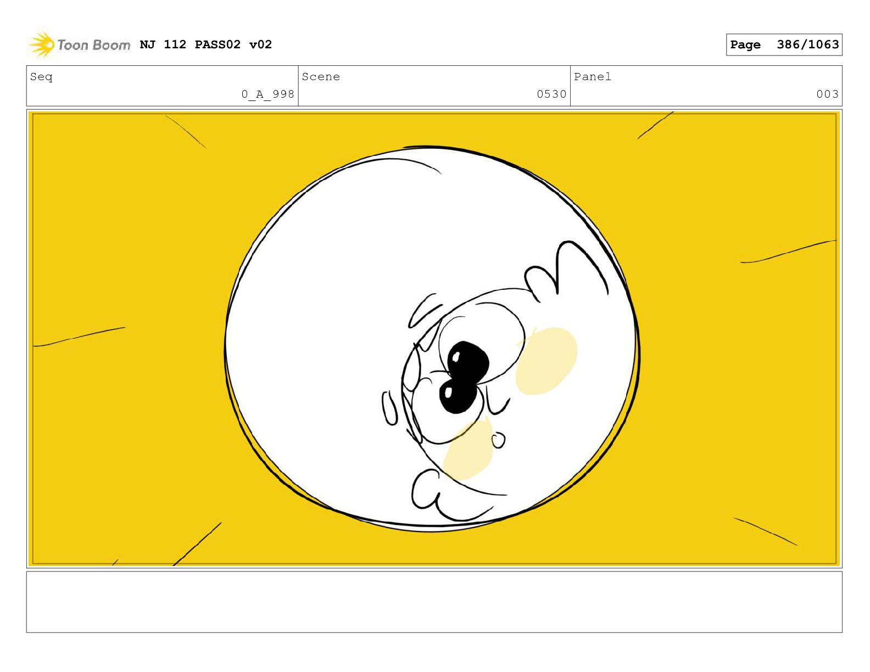Click the 'Panel' label
Image resolution: width=870 pixels, height=672 pixels.
(x=593, y=77)
